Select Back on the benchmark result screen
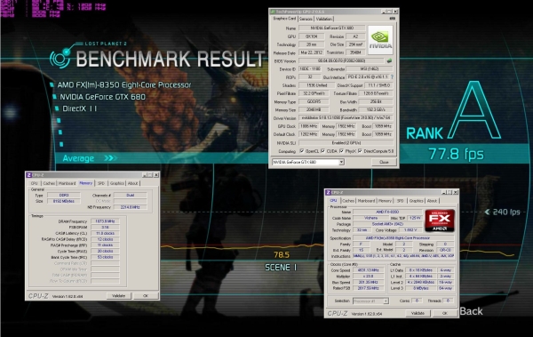 pyautogui.click(x=471, y=311)
